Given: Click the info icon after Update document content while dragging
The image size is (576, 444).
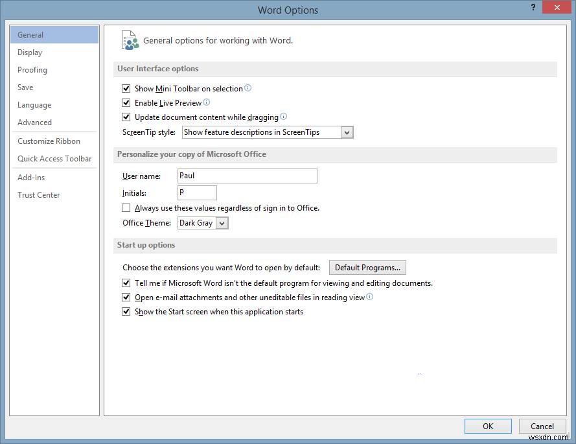Looking at the screenshot, I should point(284,117).
